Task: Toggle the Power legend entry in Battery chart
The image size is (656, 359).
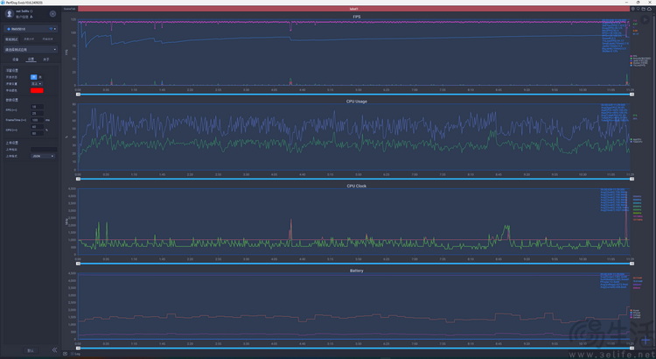Action: (x=635, y=311)
